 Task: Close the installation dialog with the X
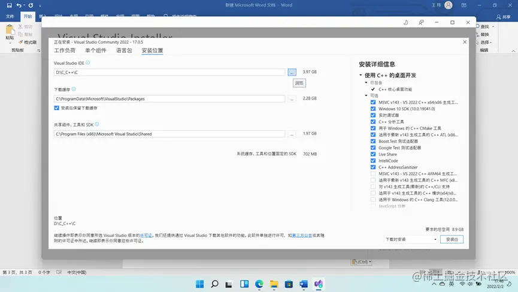click(x=465, y=42)
